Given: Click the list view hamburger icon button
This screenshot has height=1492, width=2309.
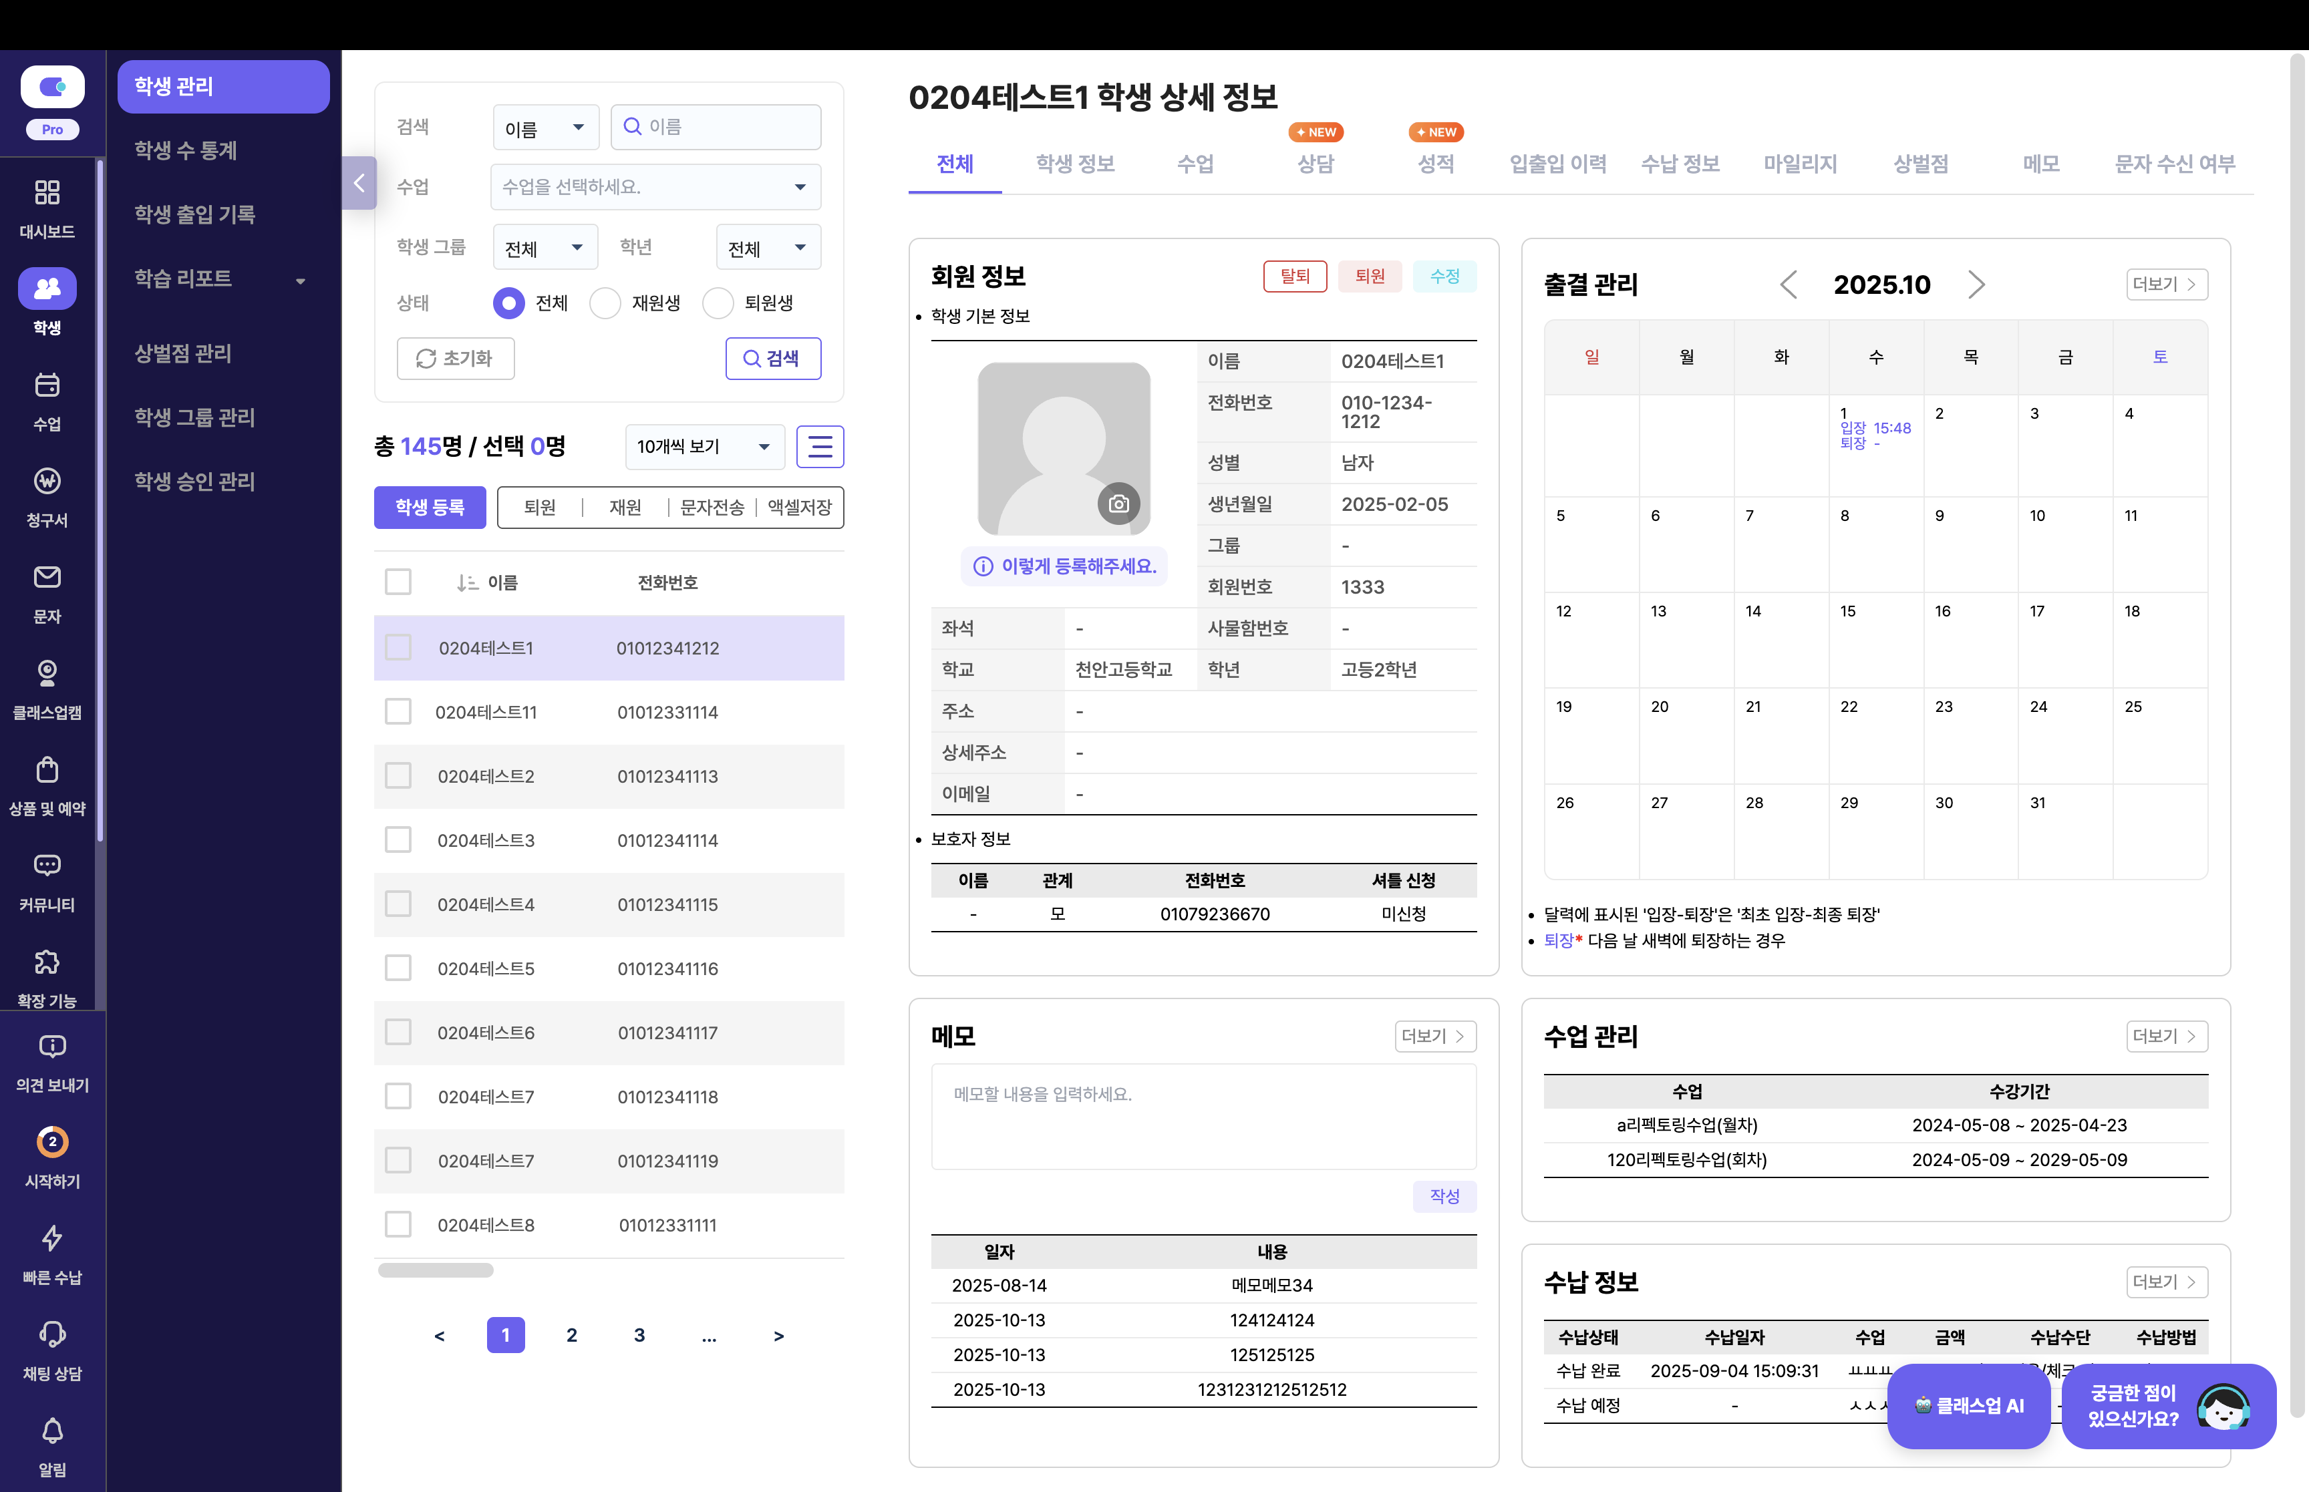Looking at the screenshot, I should click(820, 447).
